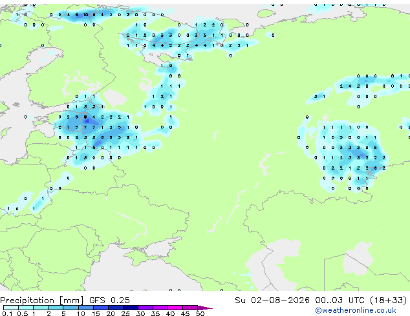410x316 pixels.
Task: Click the '0.1' legend scale label
Action: coord(7,313)
